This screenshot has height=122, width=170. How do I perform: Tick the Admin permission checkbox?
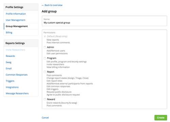point(45,47)
